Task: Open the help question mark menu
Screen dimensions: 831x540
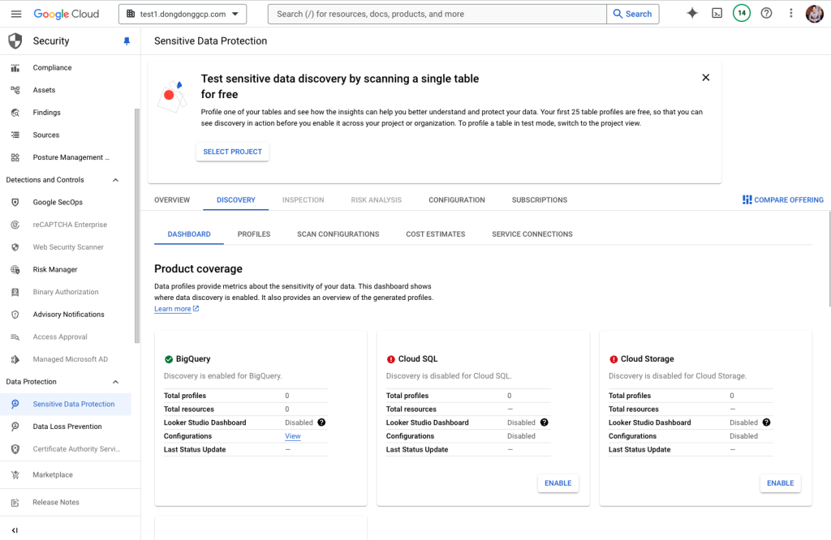Action: point(766,13)
